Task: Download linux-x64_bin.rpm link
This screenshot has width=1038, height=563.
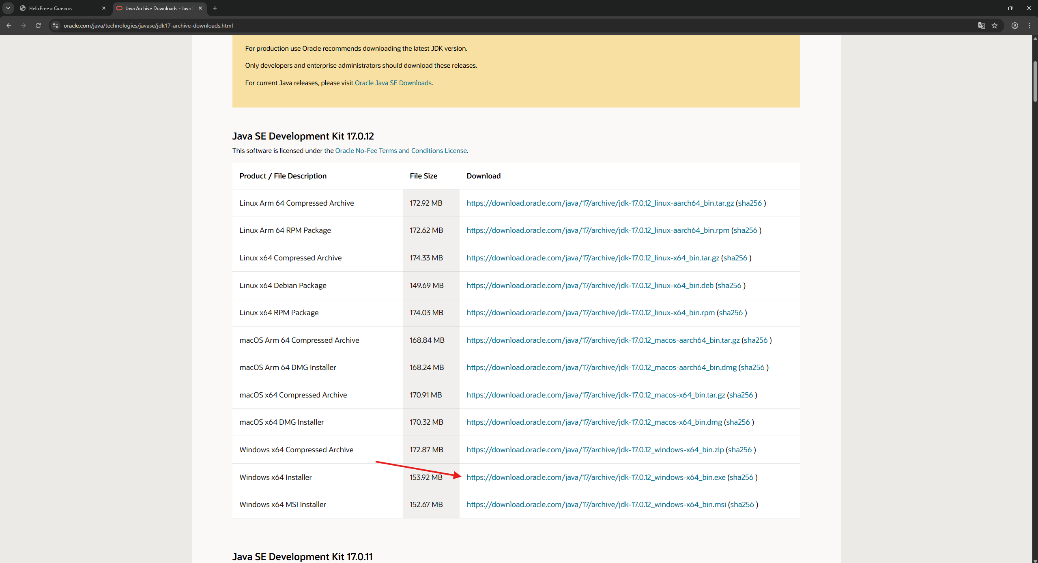Action: (591, 313)
